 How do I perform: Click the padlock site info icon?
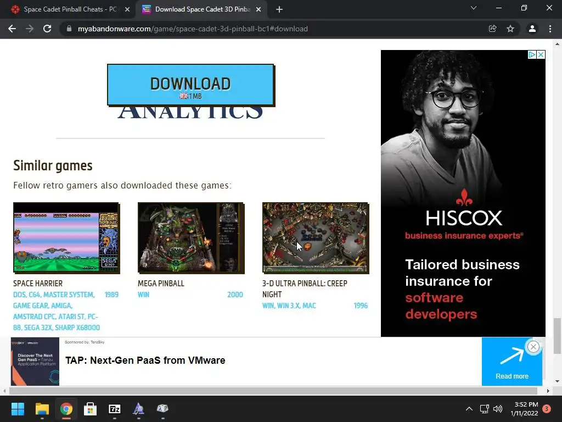click(x=69, y=29)
